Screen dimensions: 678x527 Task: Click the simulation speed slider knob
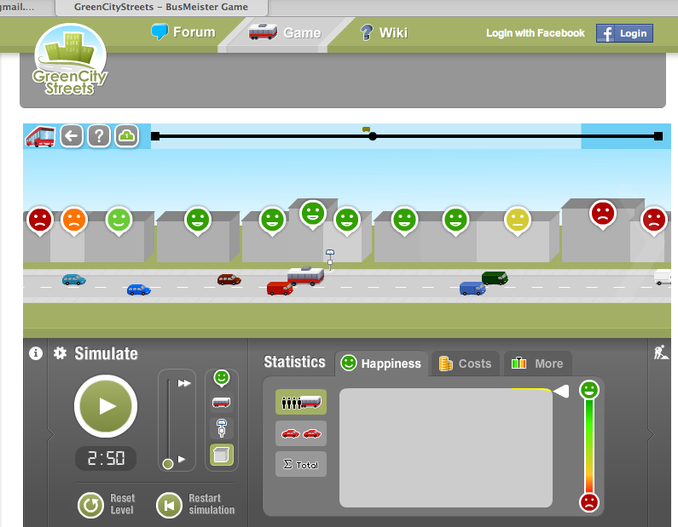click(x=168, y=464)
